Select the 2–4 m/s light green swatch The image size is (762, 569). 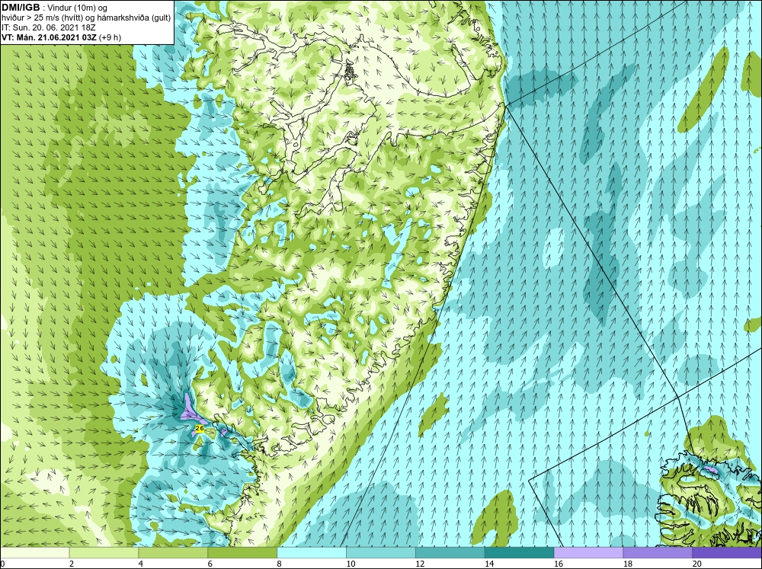tap(104, 552)
